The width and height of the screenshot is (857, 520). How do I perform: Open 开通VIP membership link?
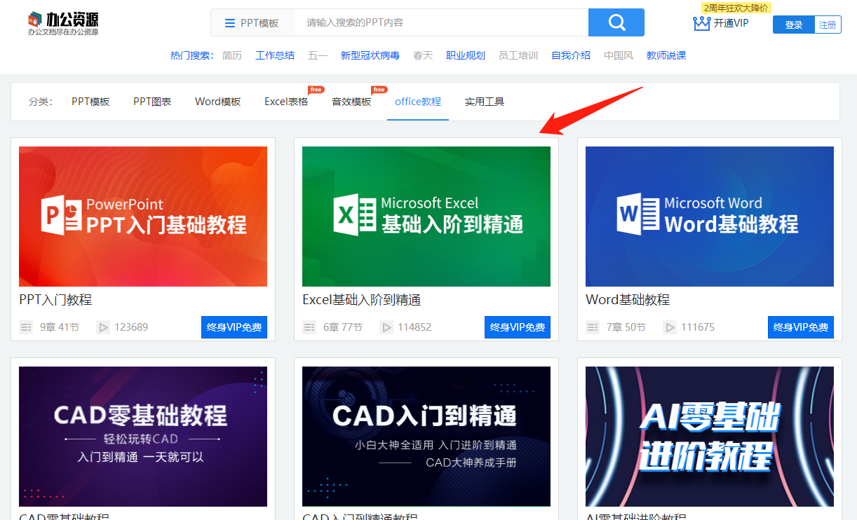tap(731, 23)
